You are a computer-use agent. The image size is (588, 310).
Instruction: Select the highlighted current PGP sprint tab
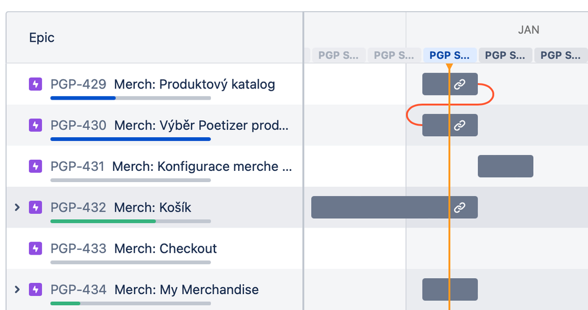(x=450, y=55)
